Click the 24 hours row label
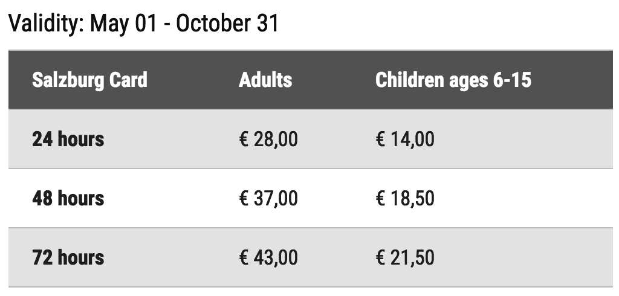The height and width of the screenshot is (296, 619). coord(68,140)
